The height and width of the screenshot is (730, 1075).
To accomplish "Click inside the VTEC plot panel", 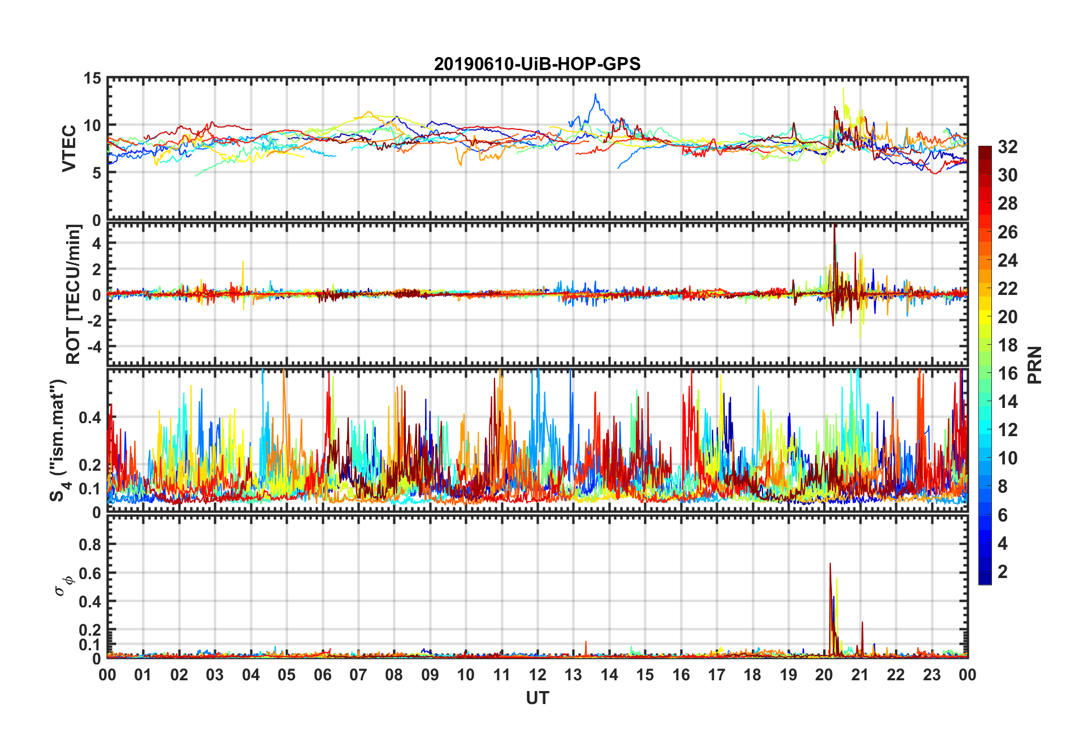I will coord(537,149).
